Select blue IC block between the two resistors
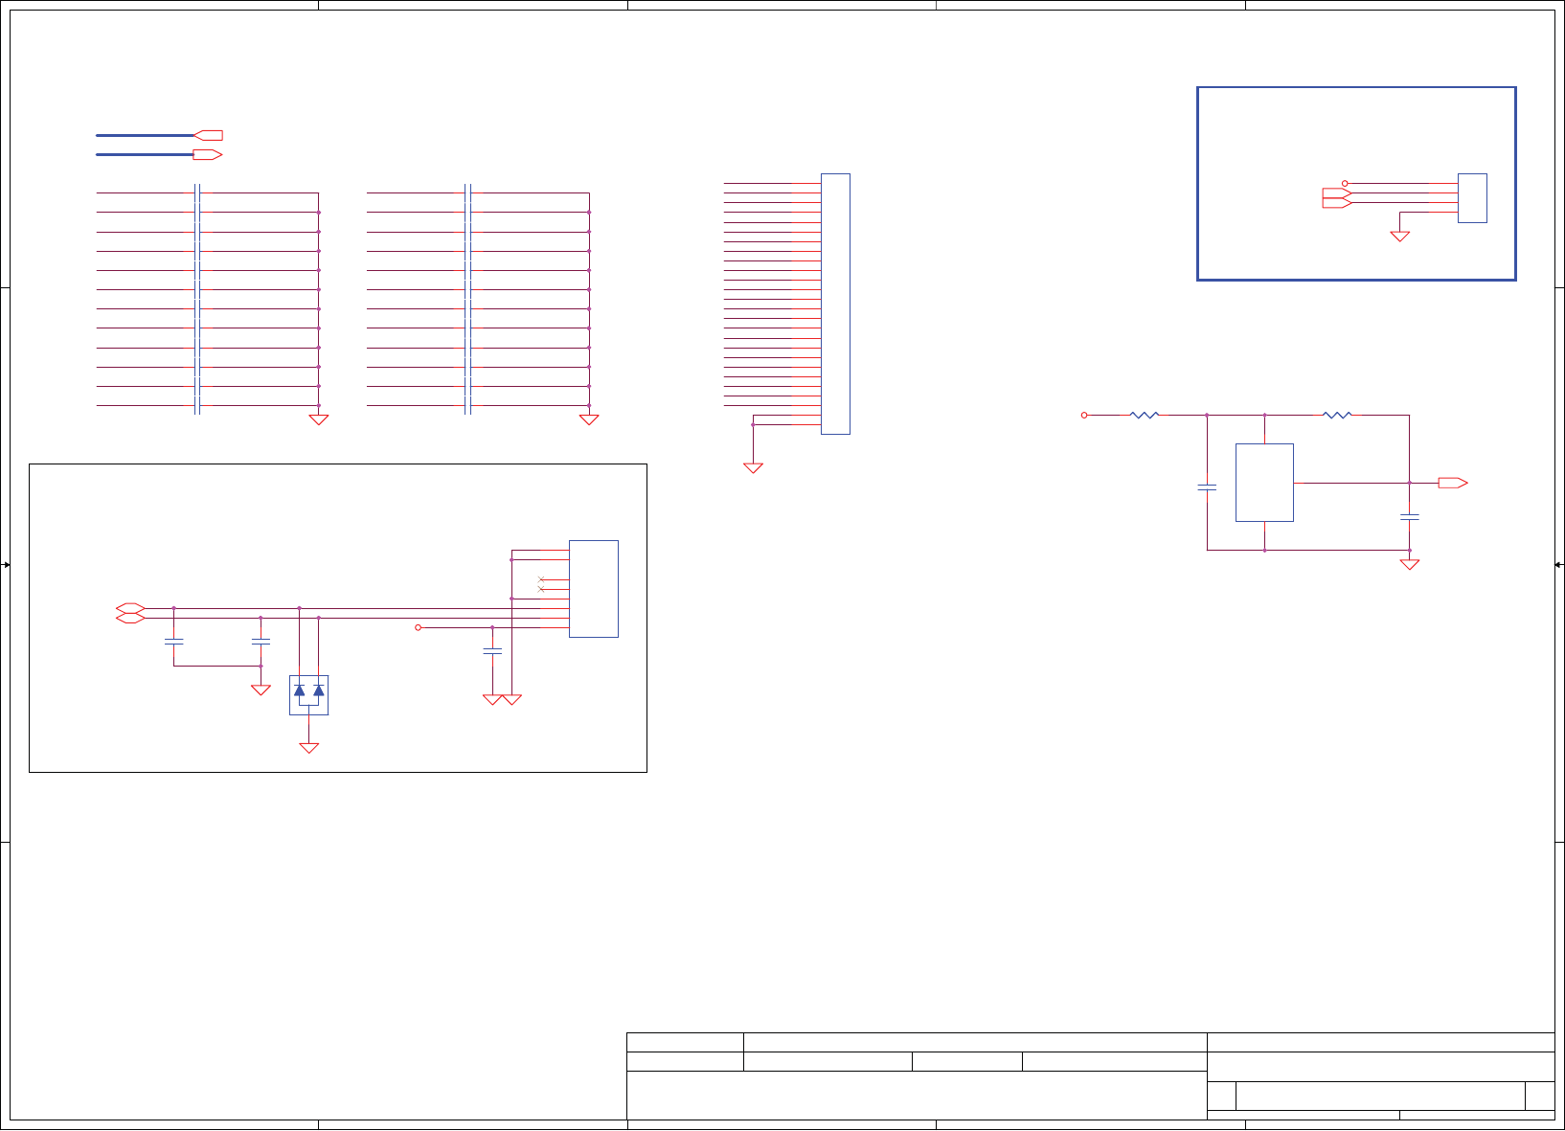Viewport: 1565px width, 1131px height. tap(1264, 483)
